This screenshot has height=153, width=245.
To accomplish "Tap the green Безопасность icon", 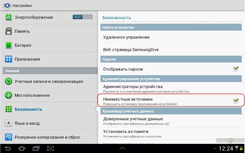I will pyautogui.click(x=9, y=109).
